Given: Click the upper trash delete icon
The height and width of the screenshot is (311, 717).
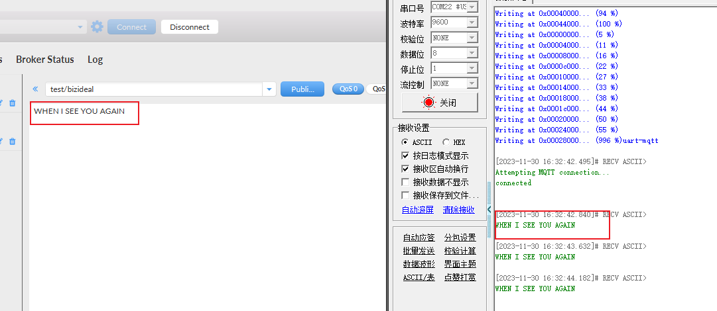Looking at the screenshot, I should coord(12,103).
